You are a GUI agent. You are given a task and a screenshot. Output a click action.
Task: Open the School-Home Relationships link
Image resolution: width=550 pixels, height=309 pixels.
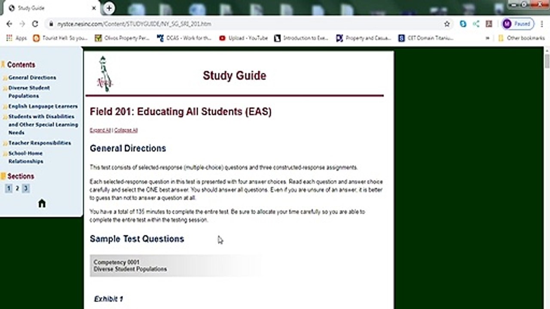(x=26, y=158)
